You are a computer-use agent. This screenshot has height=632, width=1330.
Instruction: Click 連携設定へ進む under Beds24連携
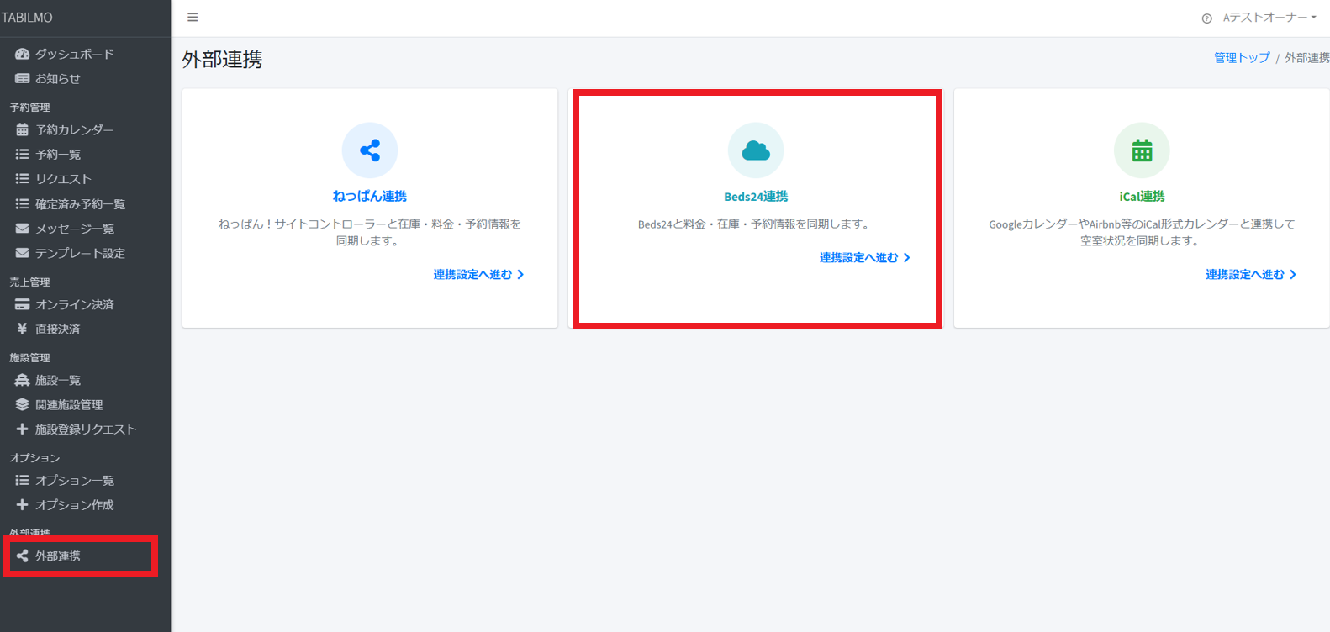[x=864, y=258]
